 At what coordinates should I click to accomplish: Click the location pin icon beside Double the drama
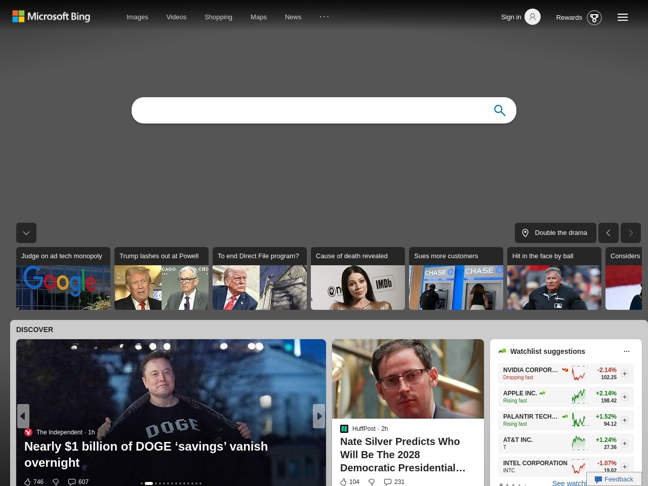[x=525, y=233]
